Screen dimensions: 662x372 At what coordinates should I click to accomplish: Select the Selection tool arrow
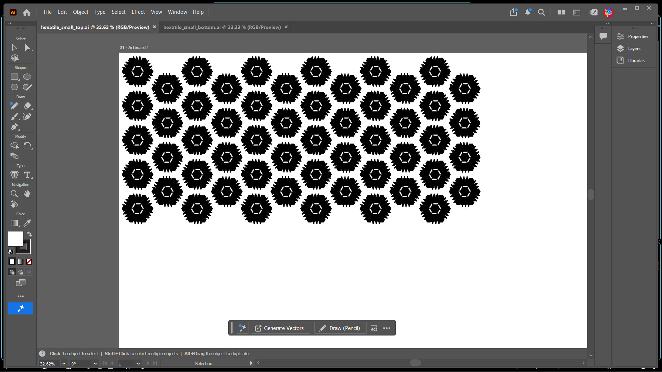14,48
